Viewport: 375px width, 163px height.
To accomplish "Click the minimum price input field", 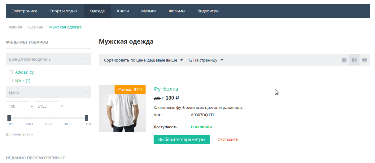I will click(x=17, y=106).
